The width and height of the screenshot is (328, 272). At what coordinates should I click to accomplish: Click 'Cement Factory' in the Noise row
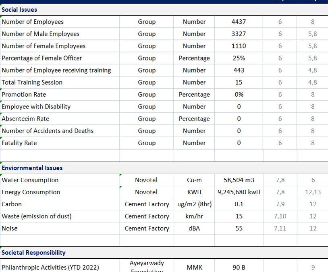[x=147, y=229]
